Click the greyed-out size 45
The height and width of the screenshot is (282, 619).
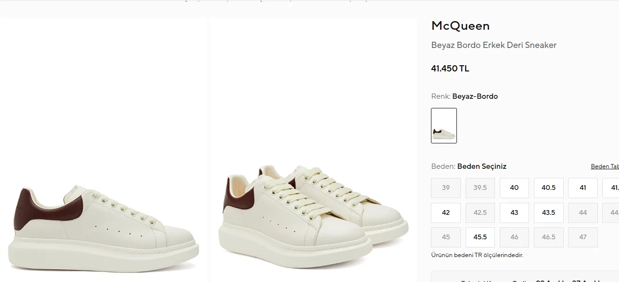coord(446,237)
